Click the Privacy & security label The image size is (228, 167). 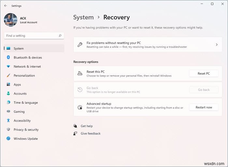pyautogui.click(x=26, y=130)
